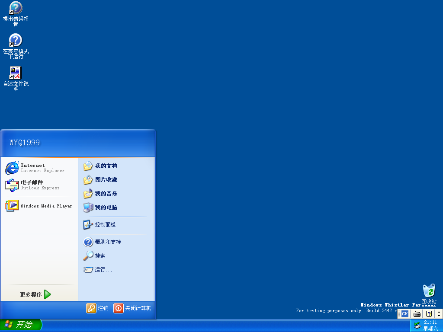This screenshot has width=443, height=332.
Task: Click the green 开始 Start button
Action: pos(21,325)
